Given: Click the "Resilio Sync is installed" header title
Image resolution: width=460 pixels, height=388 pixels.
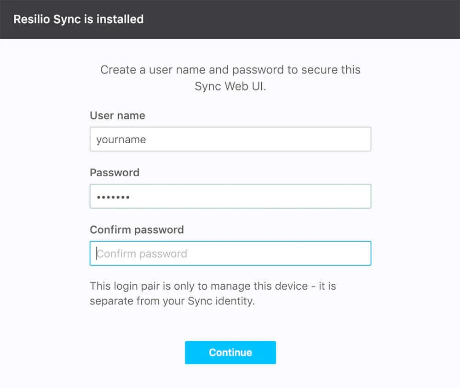Looking at the screenshot, I should click(79, 19).
